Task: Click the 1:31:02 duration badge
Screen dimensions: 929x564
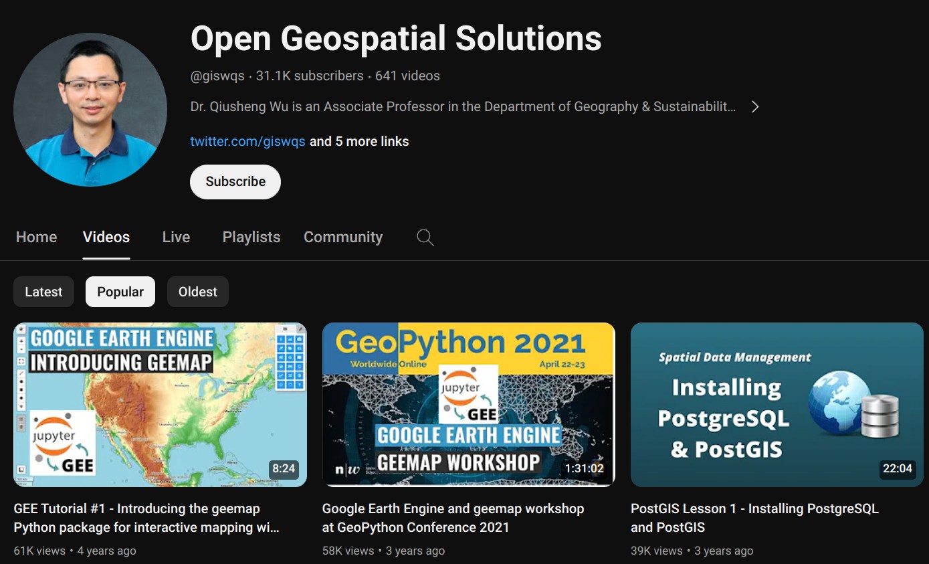Action: [x=585, y=469]
